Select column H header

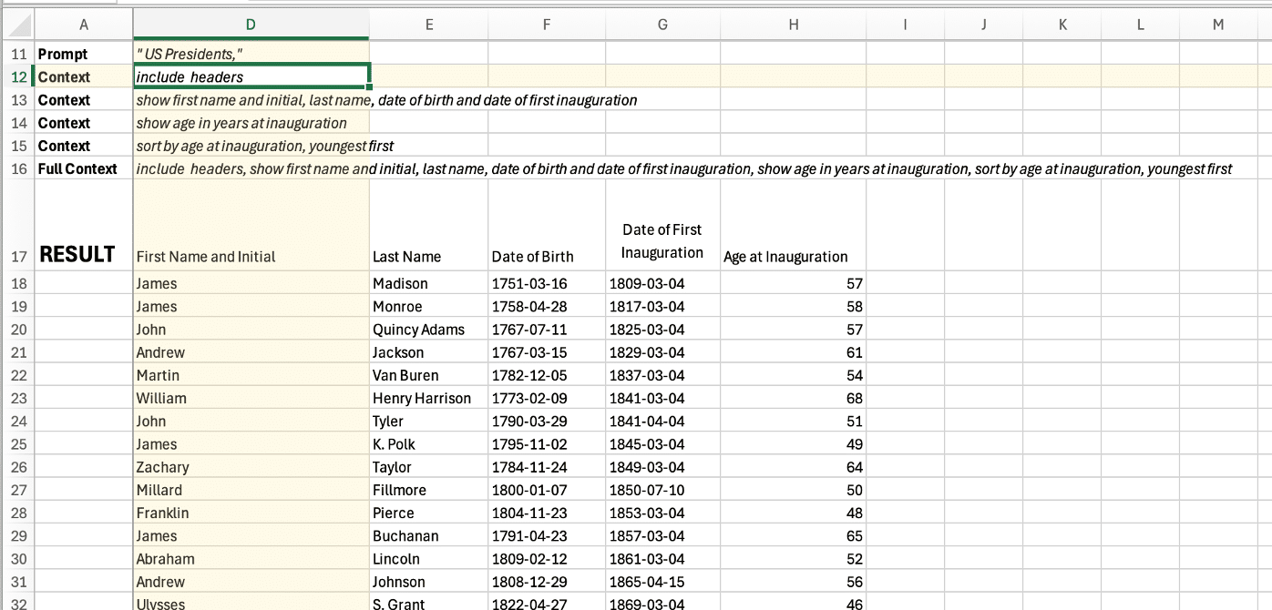793,25
